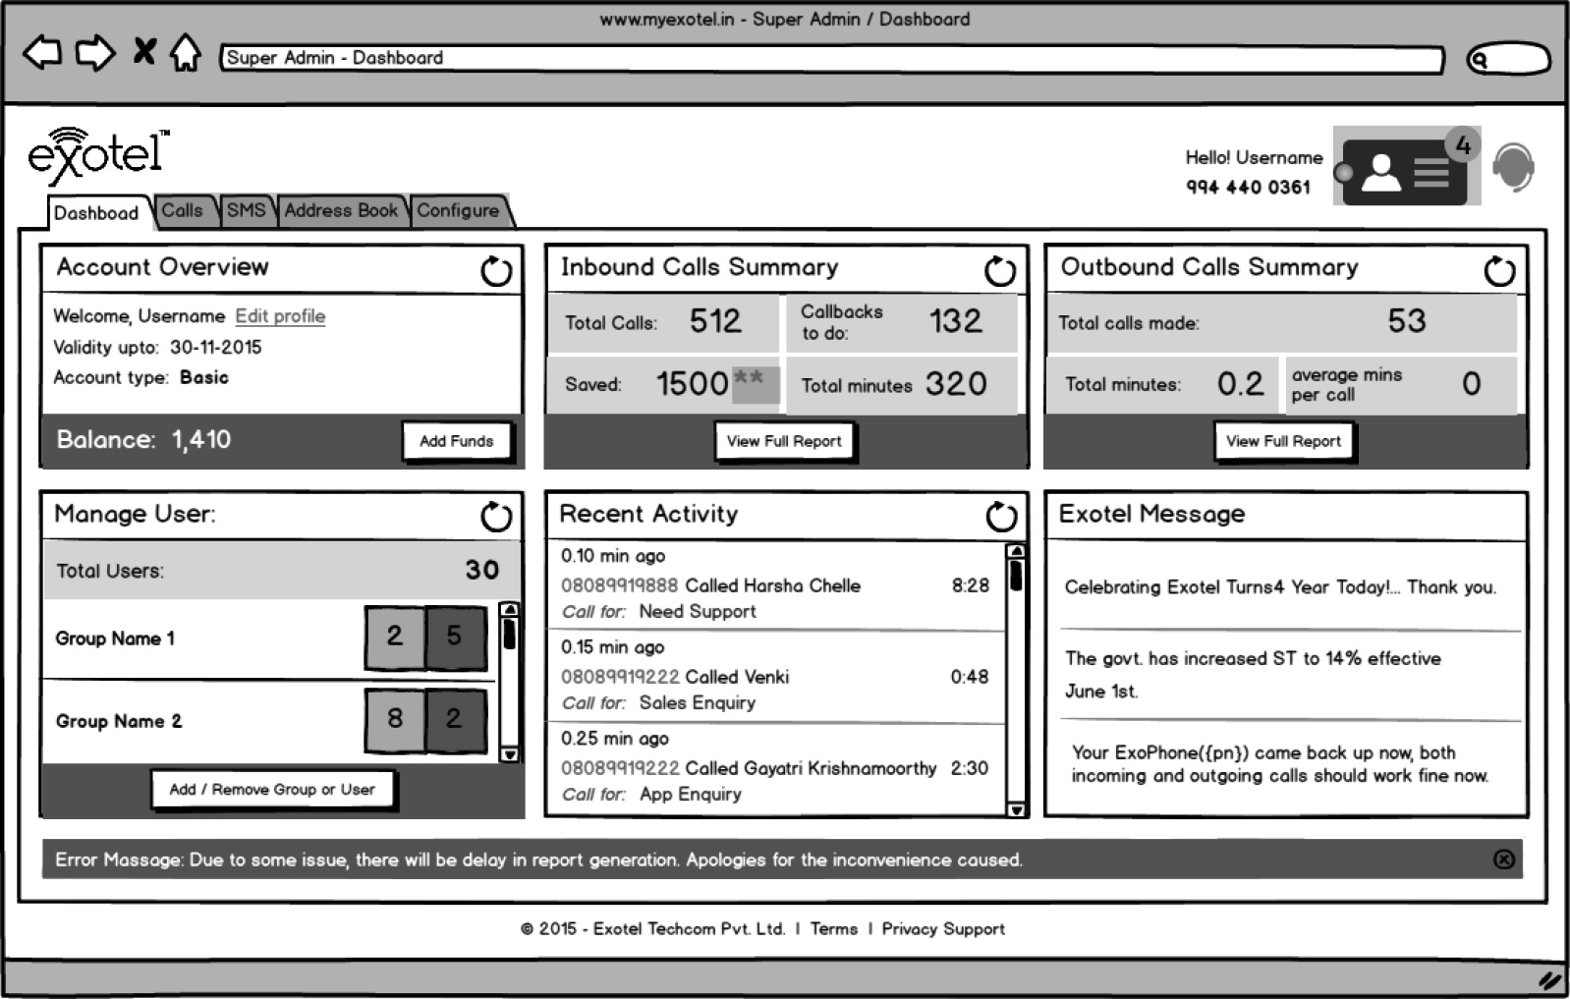Click the Saved 1500 asterisk marker

tap(756, 383)
